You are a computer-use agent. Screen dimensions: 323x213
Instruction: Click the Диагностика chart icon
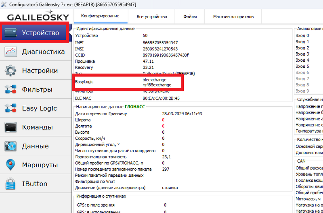(10, 52)
